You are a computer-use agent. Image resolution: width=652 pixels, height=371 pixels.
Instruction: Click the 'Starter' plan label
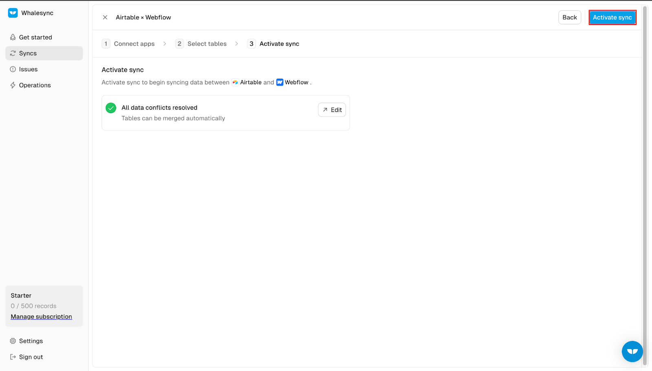tap(21, 296)
